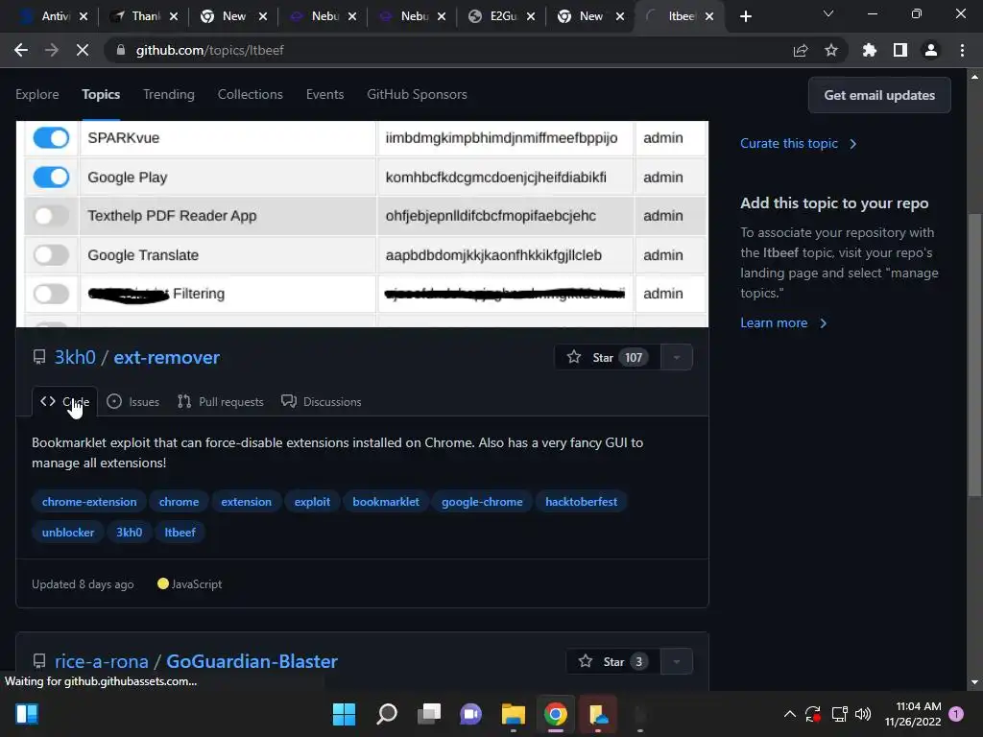The width and height of the screenshot is (983, 737).
Task: Click the ltbeef topic tag
Action: pyautogui.click(x=180, y=532)
